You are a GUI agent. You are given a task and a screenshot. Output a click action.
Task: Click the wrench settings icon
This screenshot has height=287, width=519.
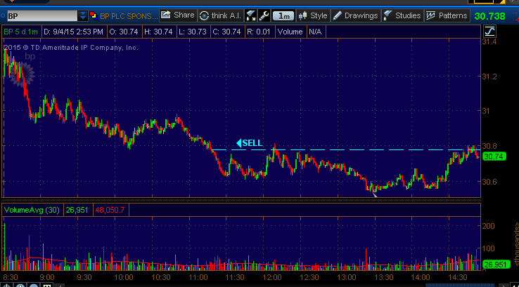(264, 15)
